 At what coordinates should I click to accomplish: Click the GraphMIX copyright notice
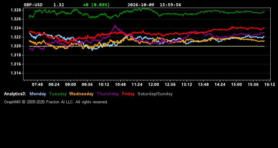pos(56,102)
